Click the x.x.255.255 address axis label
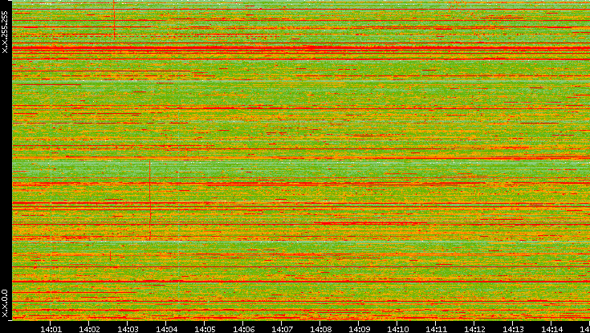Image resolution: width=590 pixels, height=333 pixels. pos(5,32)
